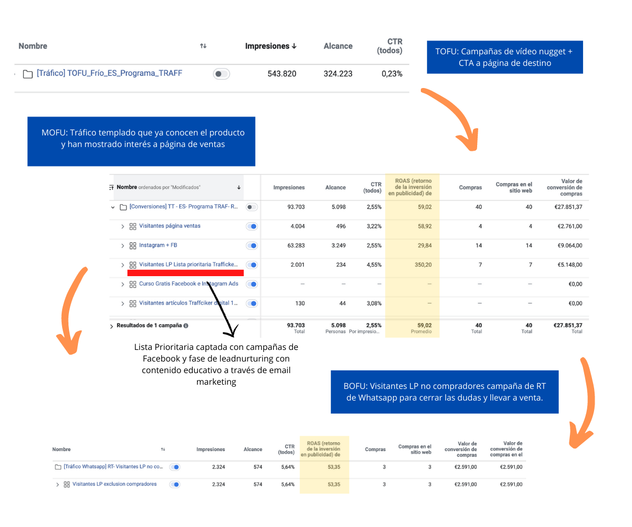Open the [Tráfico Whatsapp] RT- Visitantes LP campaign
Screen dimensions: 632x527
click(113, 466)
